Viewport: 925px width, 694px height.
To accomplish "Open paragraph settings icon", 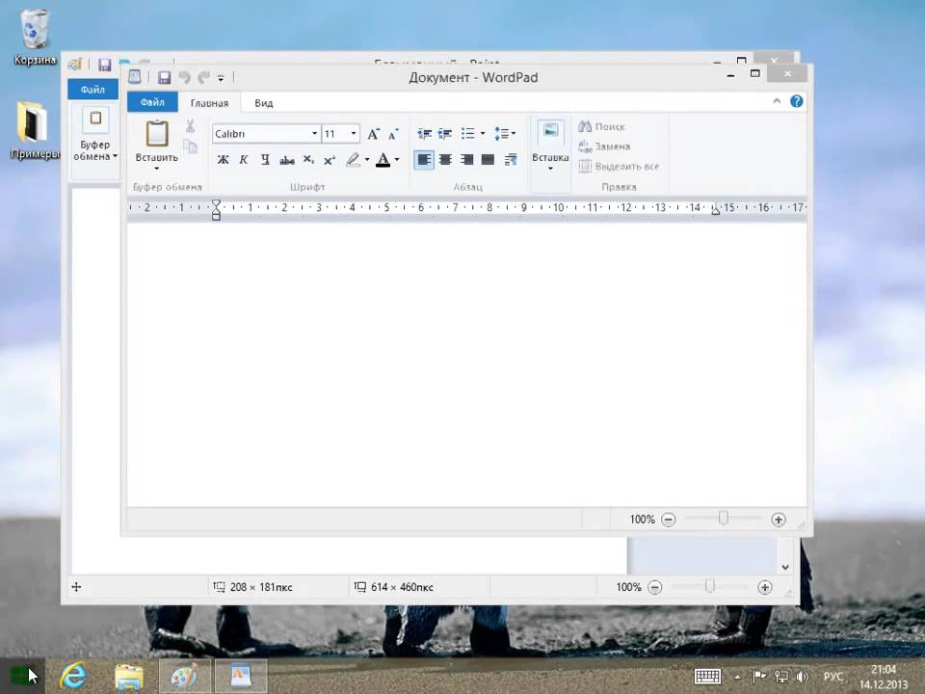I will 511,159.
